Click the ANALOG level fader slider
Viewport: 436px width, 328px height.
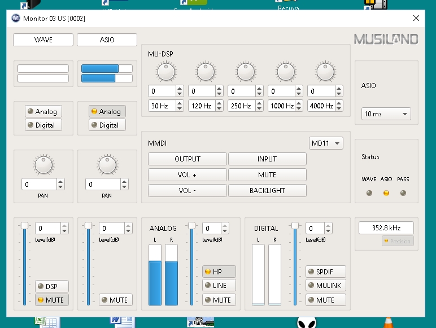click(x=192, y=226)
